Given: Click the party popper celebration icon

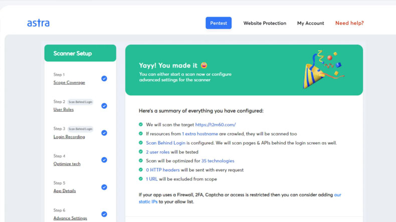Looking at the screenshot, I should pyautogui.click(x=323, y=69).
